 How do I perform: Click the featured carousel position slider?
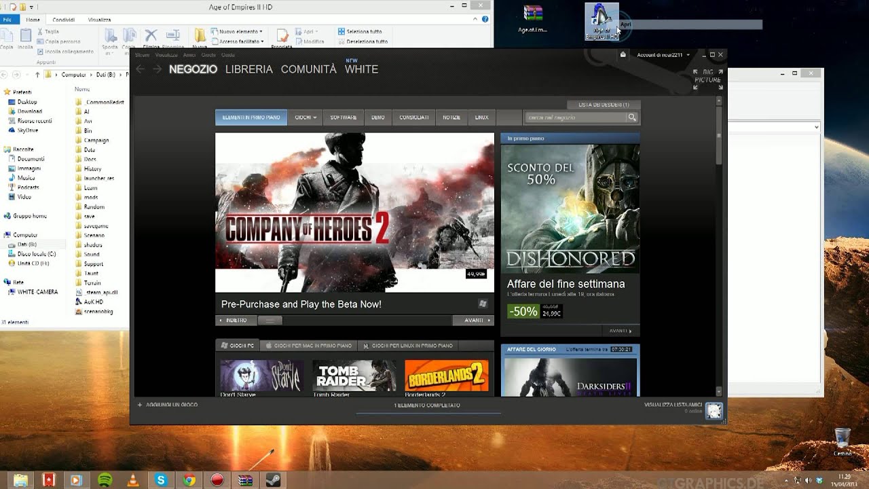[270, 321]
